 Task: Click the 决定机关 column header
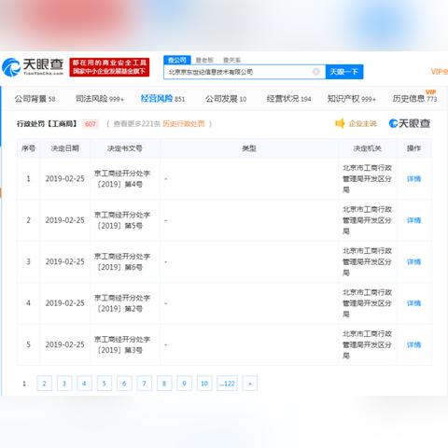368,148
